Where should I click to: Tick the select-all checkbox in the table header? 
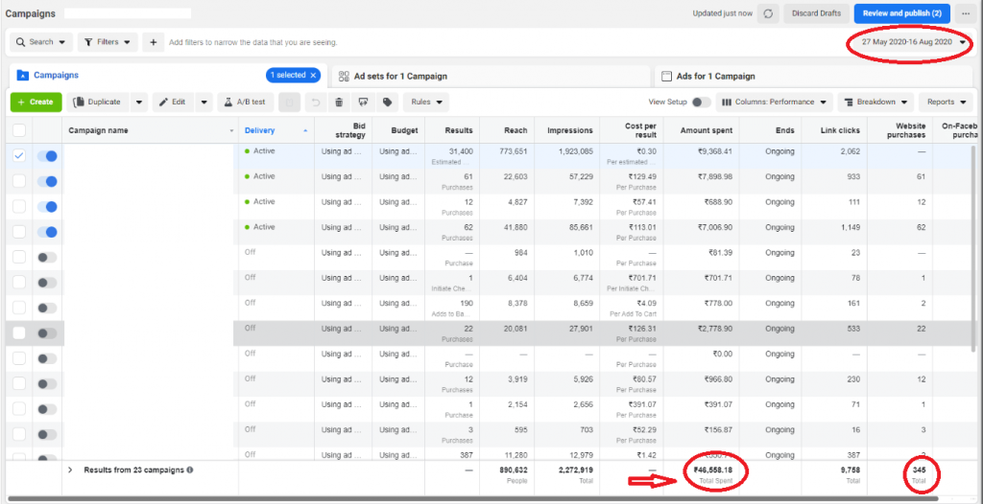click(x=19, y=130)
